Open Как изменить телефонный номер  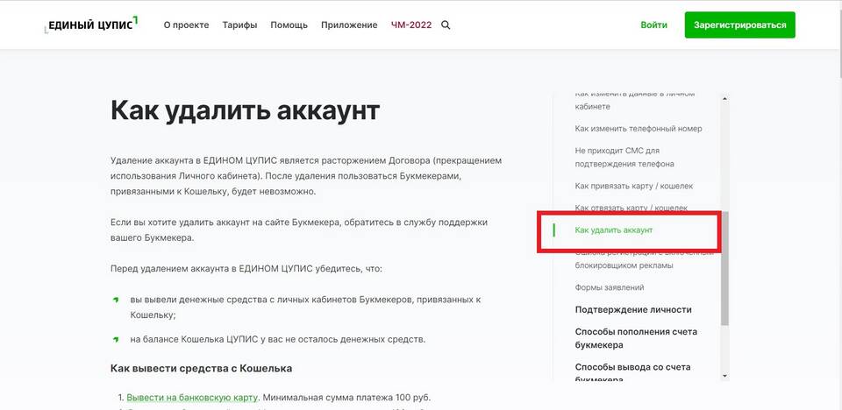(638, 129)
